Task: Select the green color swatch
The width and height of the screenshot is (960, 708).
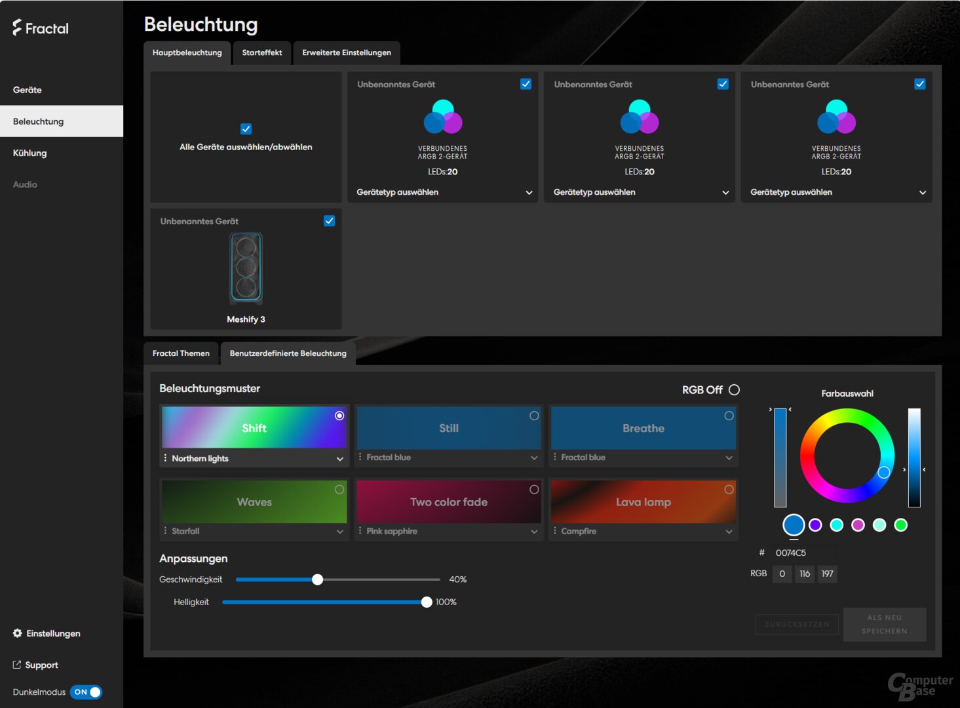Action: click(x=900, y=524)
